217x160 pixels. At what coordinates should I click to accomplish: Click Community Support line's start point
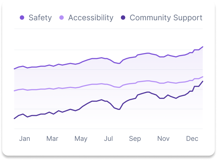pyautogui.click(x=14, y=119)
